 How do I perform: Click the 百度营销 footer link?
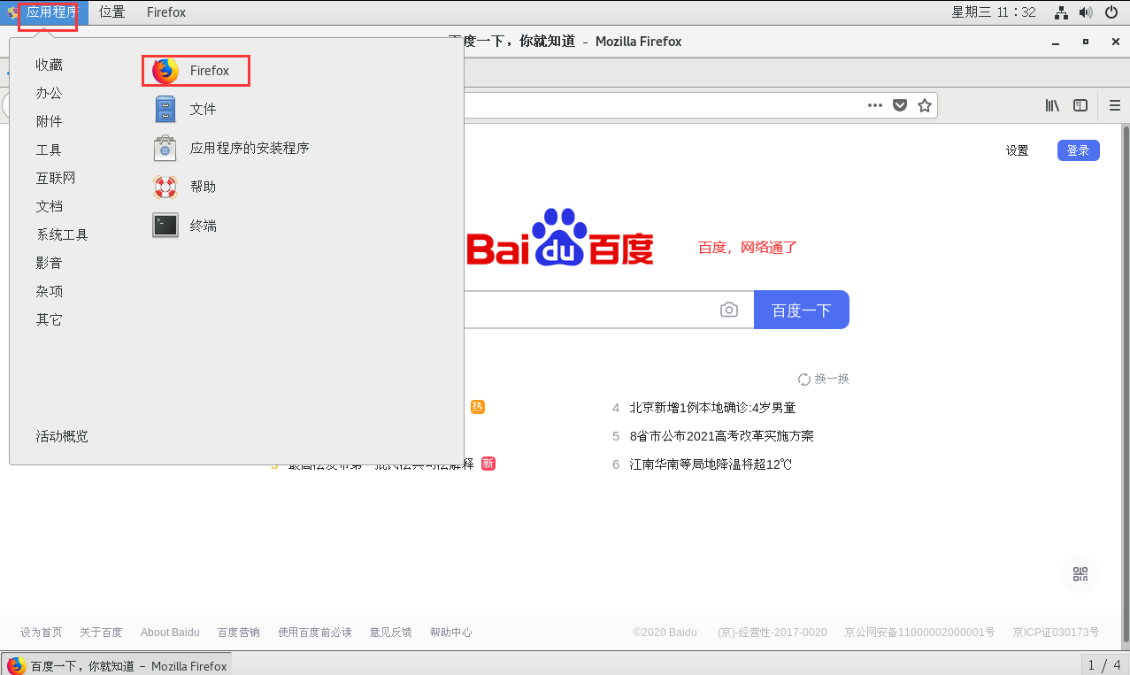click(x=239, y=632)
